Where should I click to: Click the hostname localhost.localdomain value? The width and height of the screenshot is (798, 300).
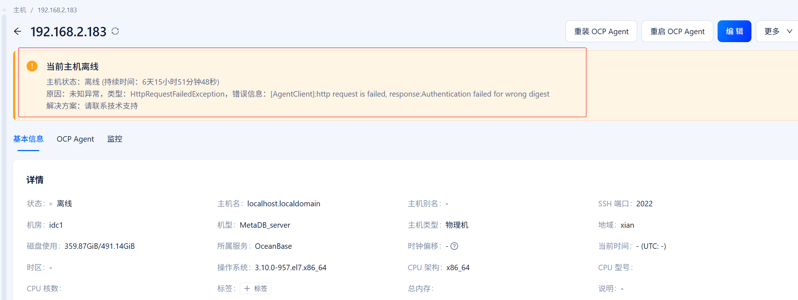click(x=284, y=204)
